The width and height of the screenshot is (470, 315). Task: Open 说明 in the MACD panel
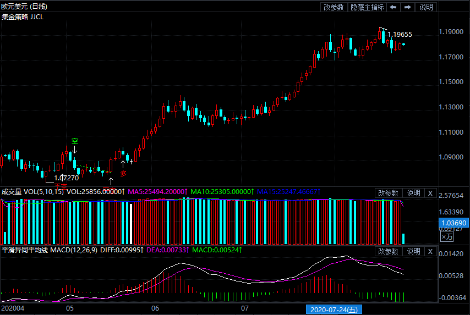pyautogui.click(x=413, y=251)
